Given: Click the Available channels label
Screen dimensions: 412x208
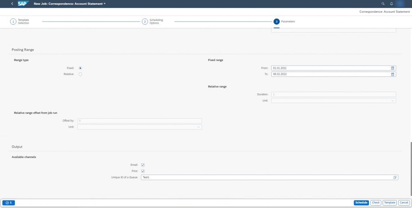Looking at the screenshot, I should pyautogui.click(x=24, y=157).
